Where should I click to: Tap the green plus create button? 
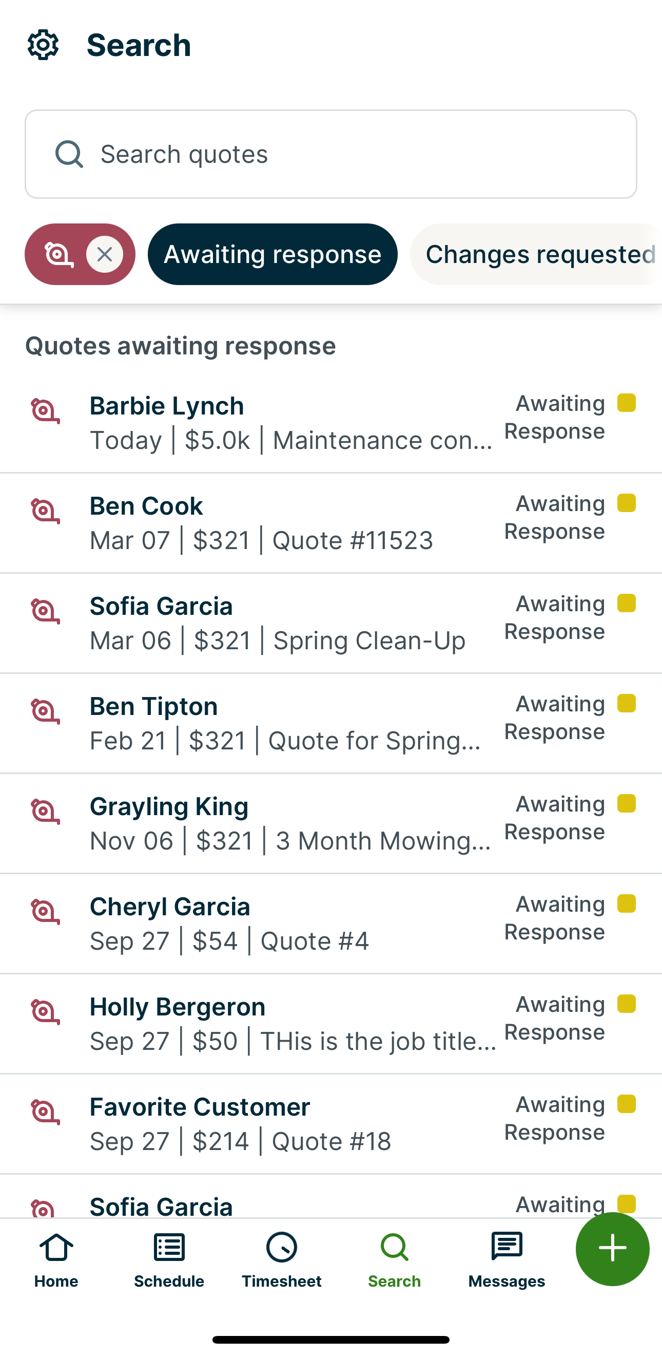[612, 1249]
